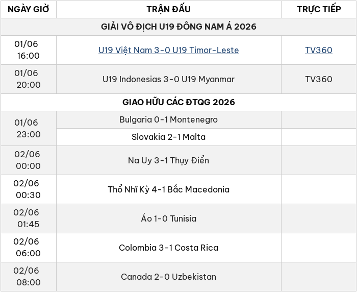Select the Bulgaria 0-1 Montenegro row
This screenshot has width=357, height=292.
pyautogui.click(x=168, y=119)
